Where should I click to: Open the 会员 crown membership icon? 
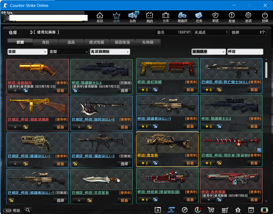[116, 17]
